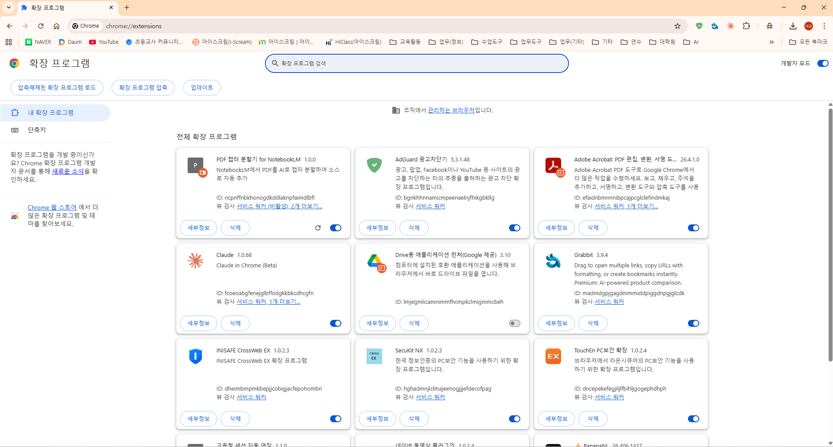Open 세부정보 for Claude extension
Screen dimensions: 833x447
pos(198,323)
